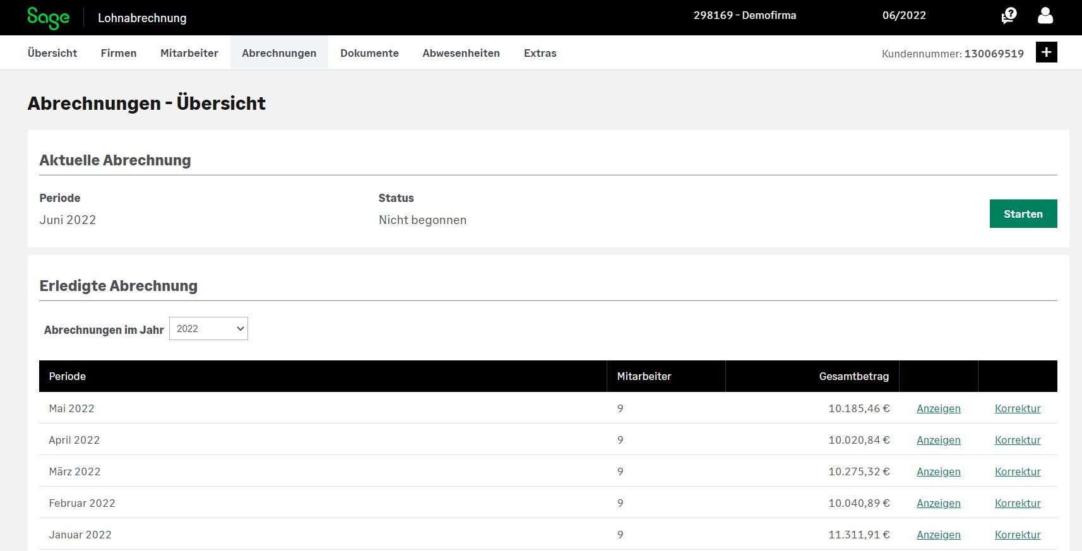Open the Extras menu
1082x551 pixels.
click(x=540, y=53)
